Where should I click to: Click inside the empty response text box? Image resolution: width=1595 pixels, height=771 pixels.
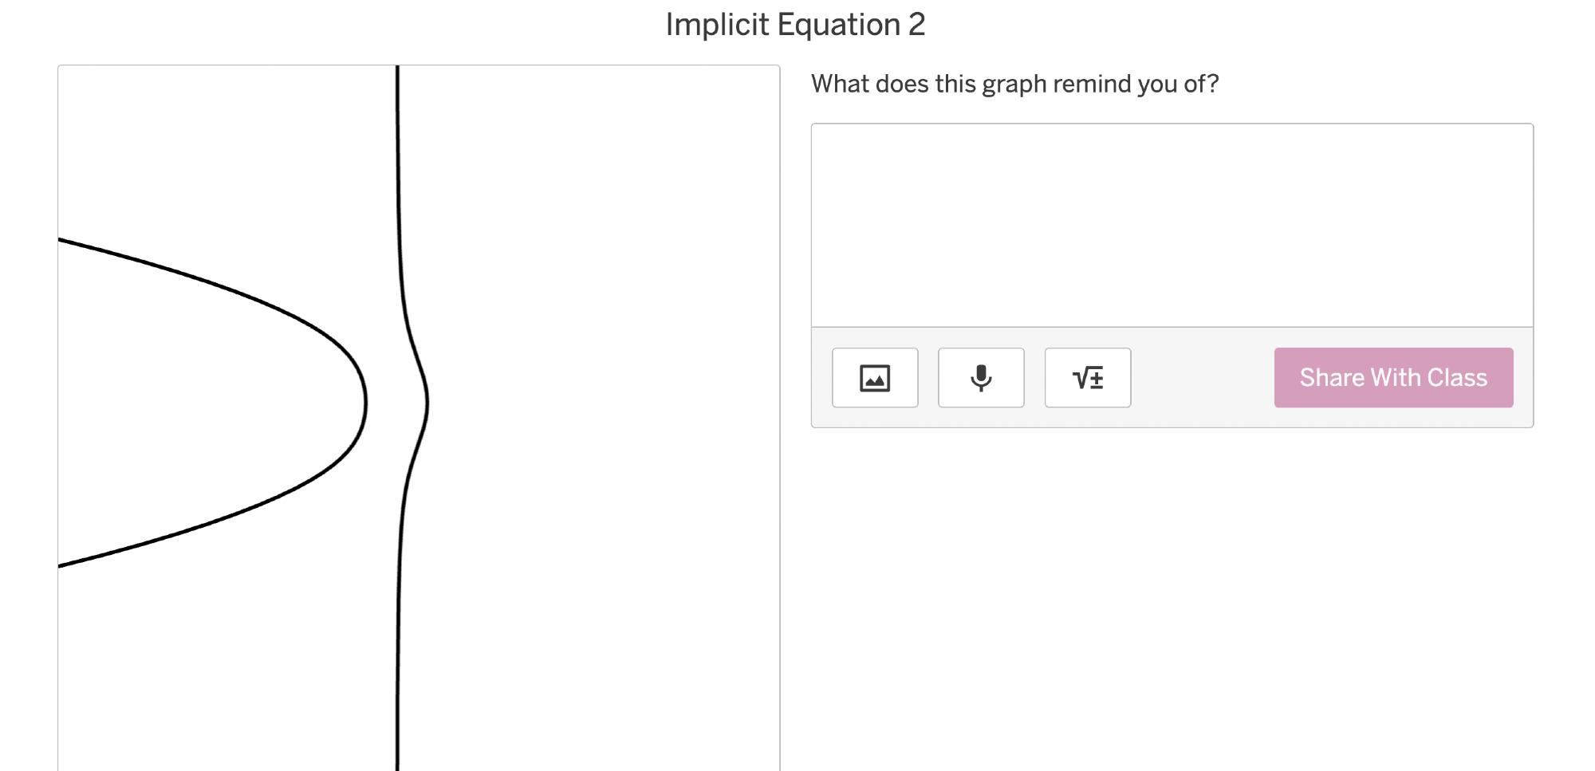pyautogui.click(x=1172, y=225)
